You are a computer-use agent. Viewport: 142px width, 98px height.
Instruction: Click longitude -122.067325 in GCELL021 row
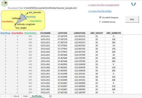point(79,46)
